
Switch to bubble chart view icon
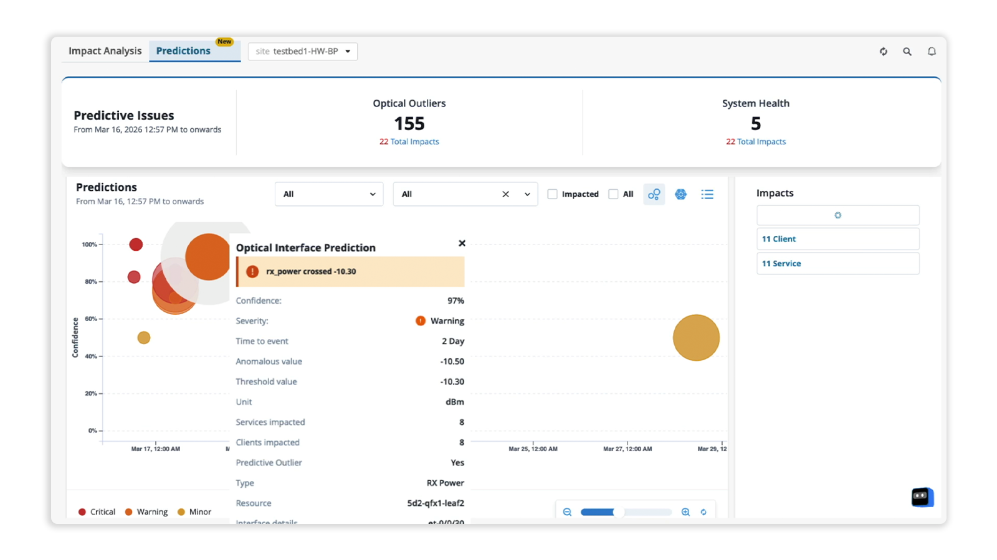pos(654,194)
